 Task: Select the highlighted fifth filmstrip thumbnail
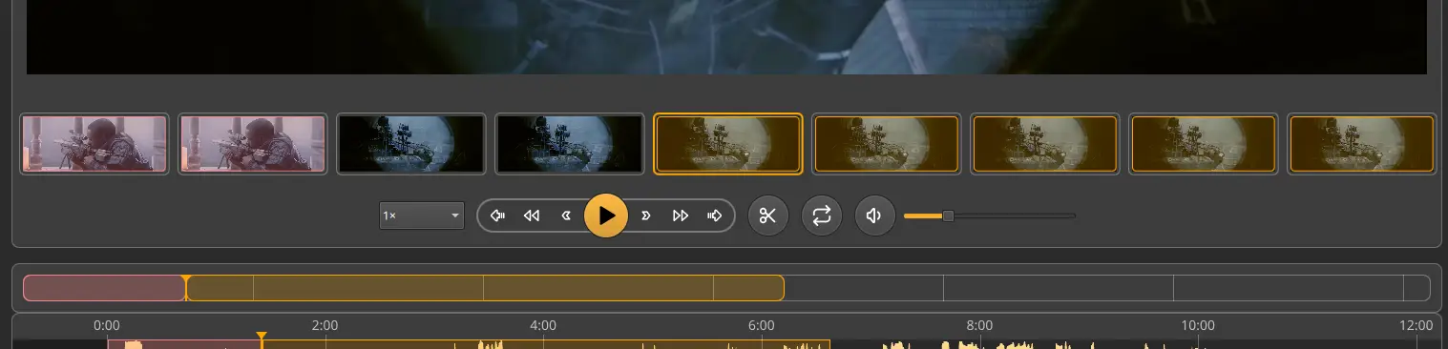(728, 144)
